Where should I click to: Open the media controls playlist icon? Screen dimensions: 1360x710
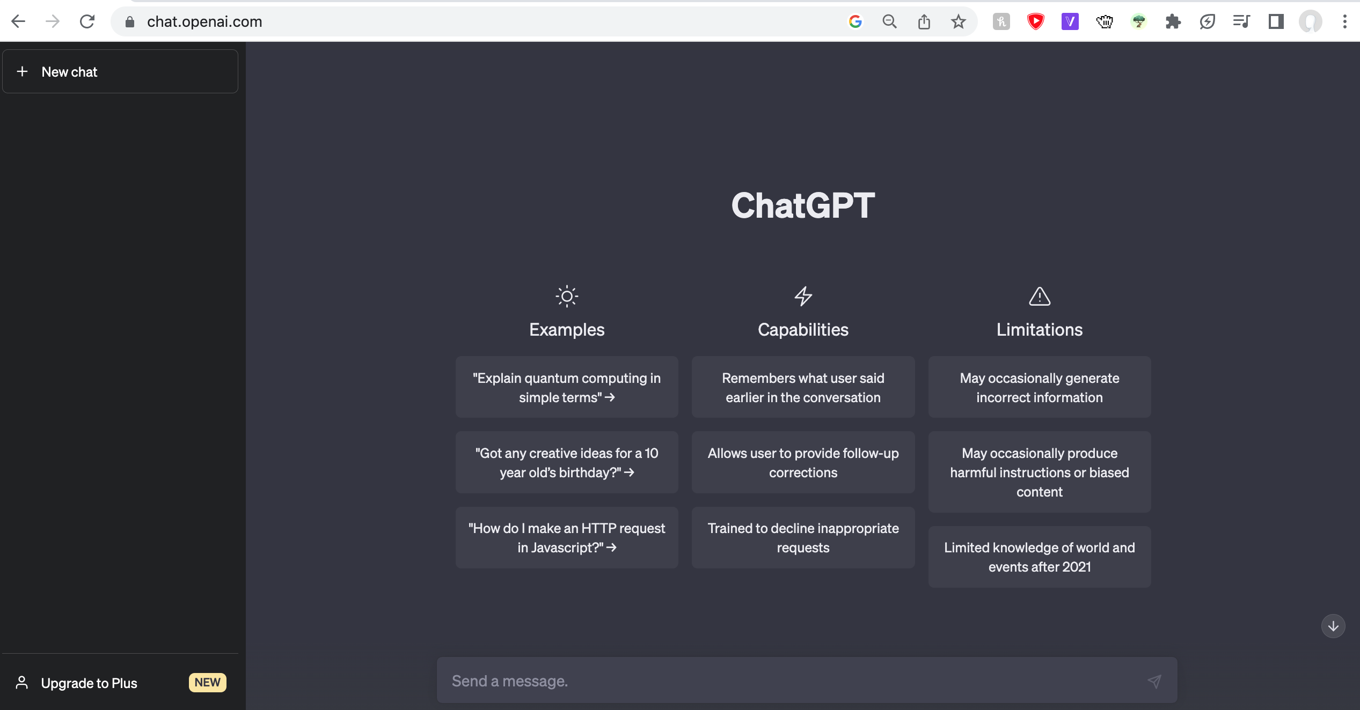1241,21
